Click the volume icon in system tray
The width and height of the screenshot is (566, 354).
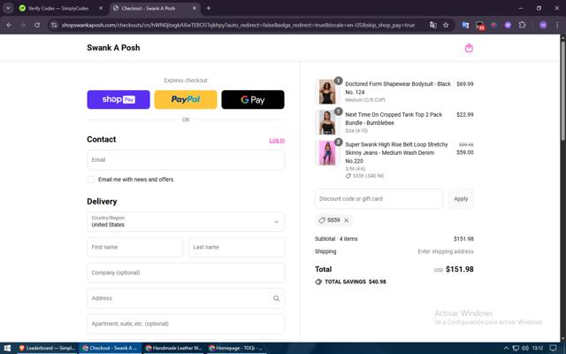coord(524,348)
